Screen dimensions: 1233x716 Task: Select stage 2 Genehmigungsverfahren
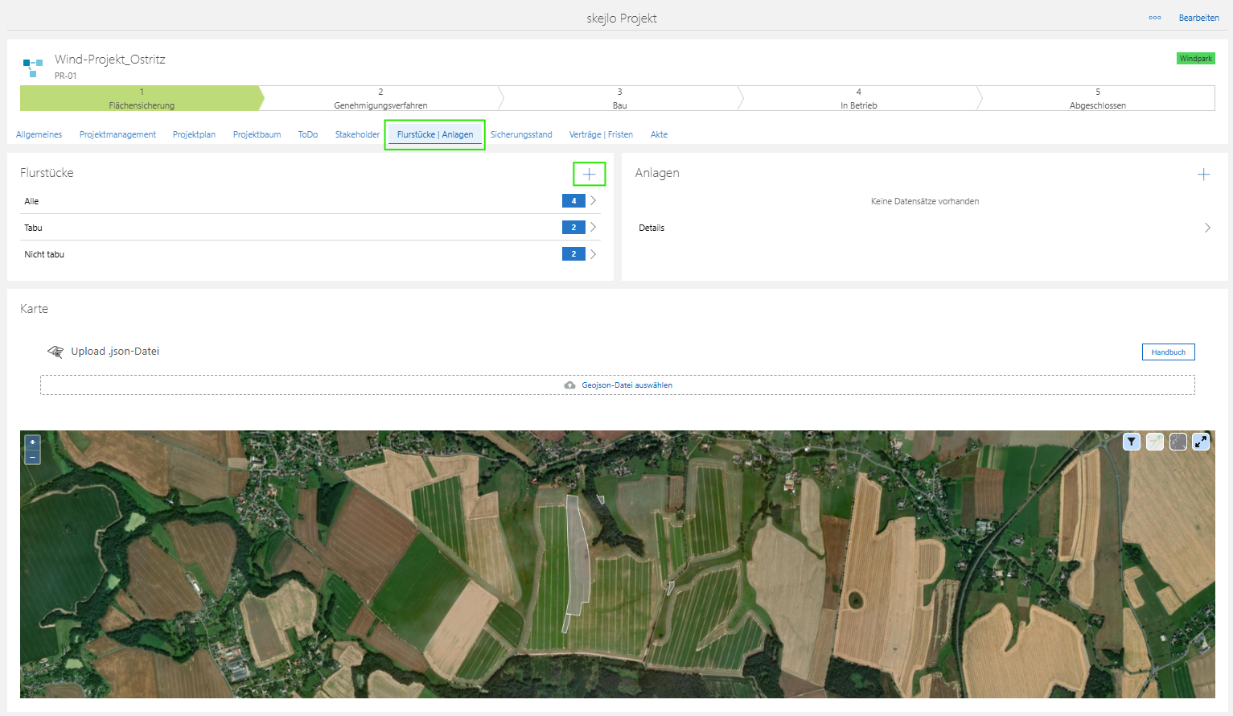(x=380, y=98)
